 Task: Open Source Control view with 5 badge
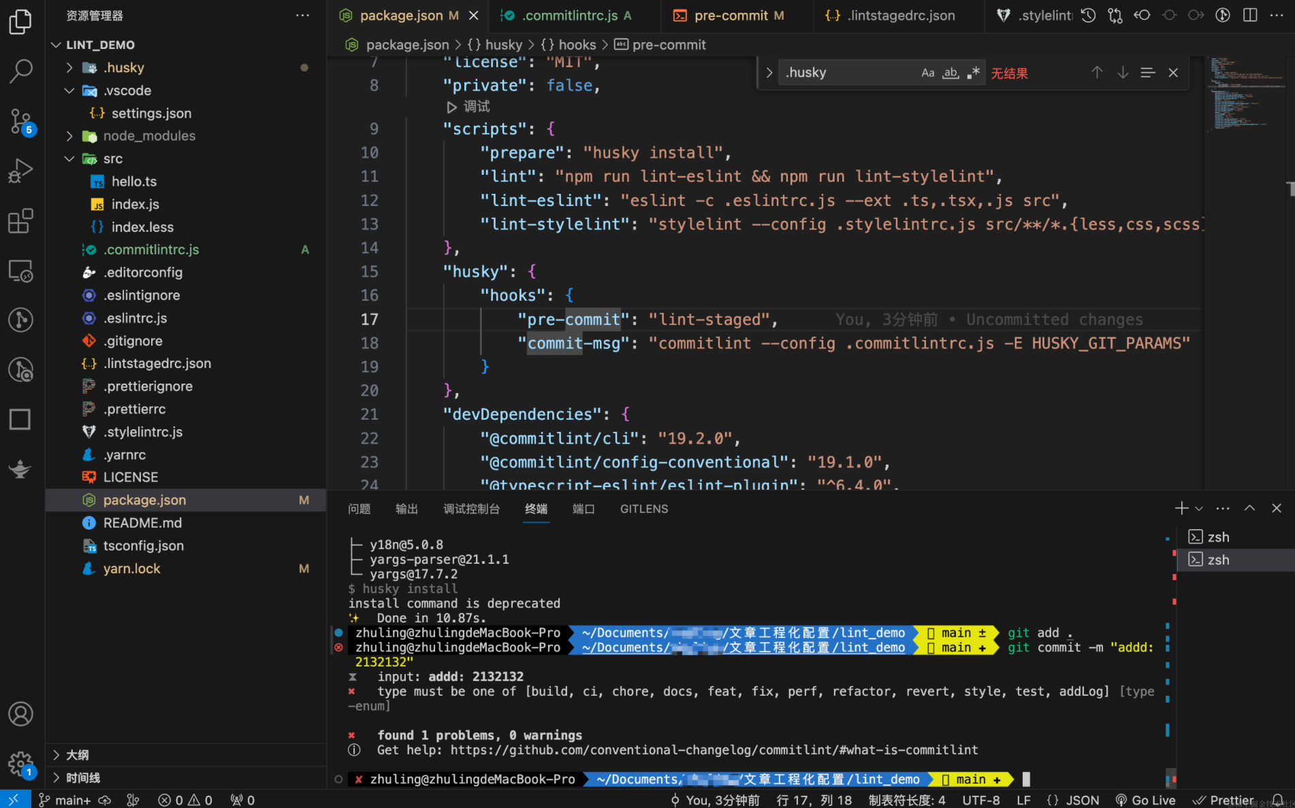pyautogui.click(x=20, y=122)
